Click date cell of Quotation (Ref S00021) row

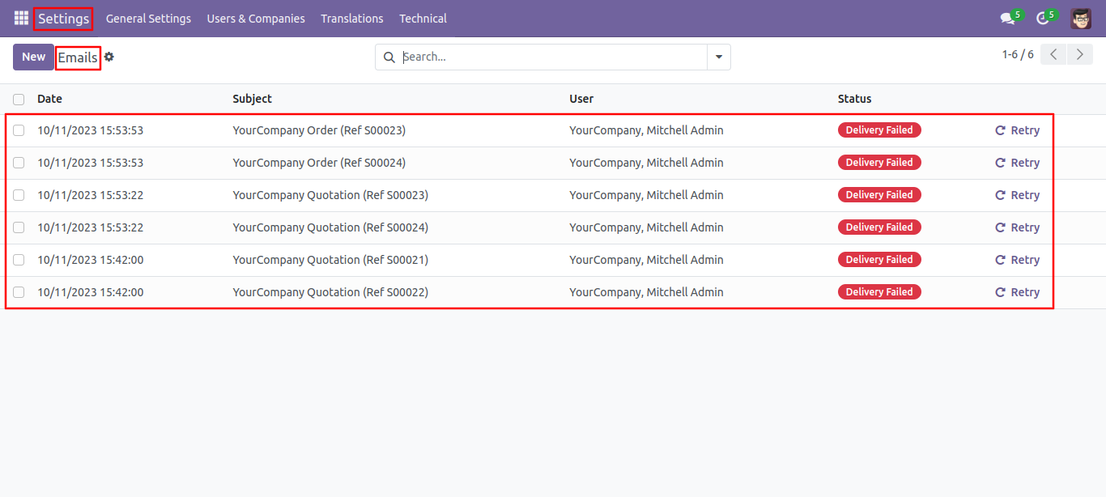point(90,260)
